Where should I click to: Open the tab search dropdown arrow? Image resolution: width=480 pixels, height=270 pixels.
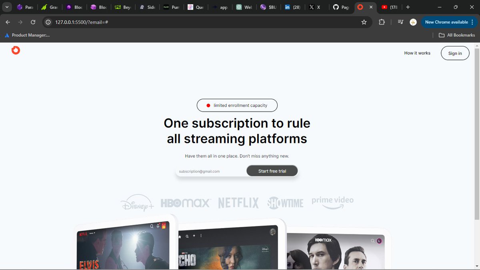(7, 7)
